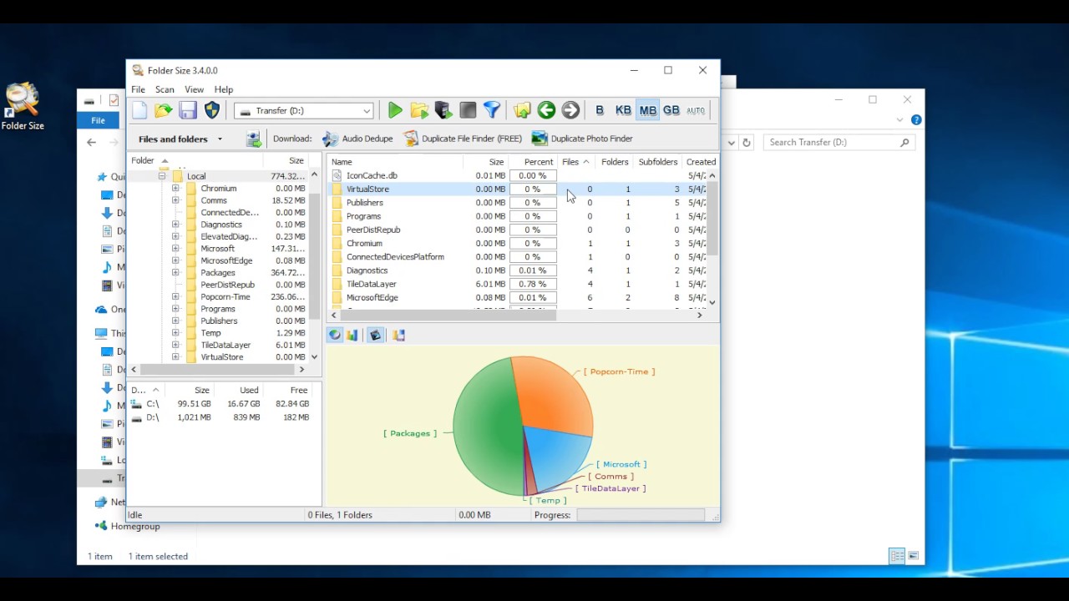Viewport: 1069px width, 601px height.
Task: Open a saved scan with the folder-arrow icon
Action: click(164, 110)
